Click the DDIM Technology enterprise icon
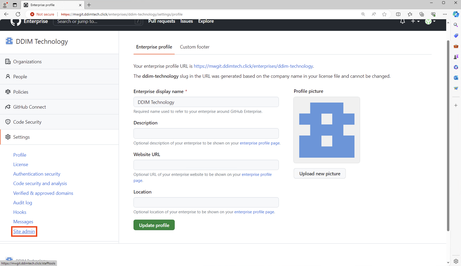This screenshot has width=461, height=266. (x=9, y=41)
